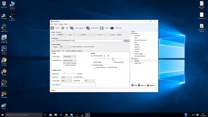This screenshot has width=208, height=117.
Task: Select the Open Broadcaster desktop icon
Action: [12, 17]
